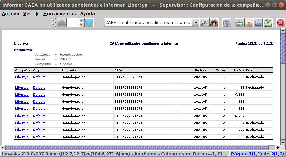Close report with the red X toolbar icon
This screenshot has height=157, width=286.
pyautogui.click(x=281, y=23)
